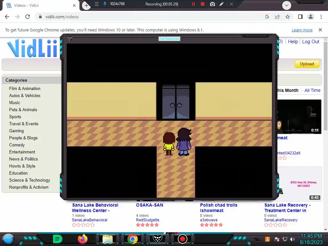Open the Entertainment category
328x246 pixels.
22,152
